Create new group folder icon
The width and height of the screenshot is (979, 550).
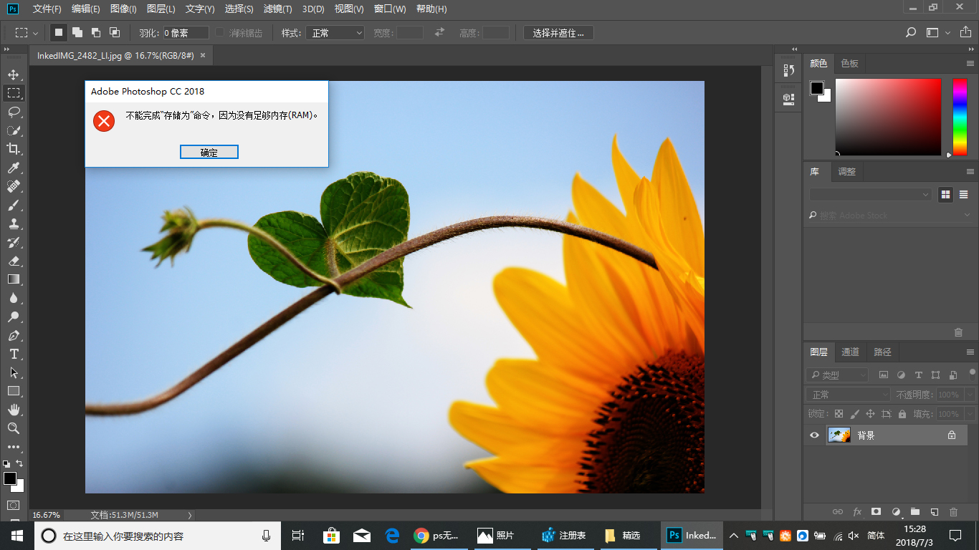pyautogui.click(x=914, y=512)
